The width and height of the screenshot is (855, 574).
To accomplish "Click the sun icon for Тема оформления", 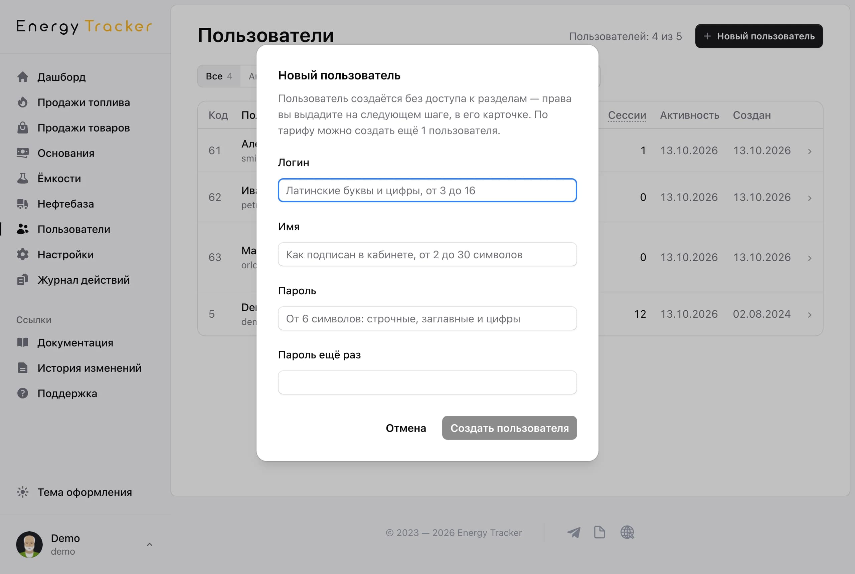I will tap(23, 492).
